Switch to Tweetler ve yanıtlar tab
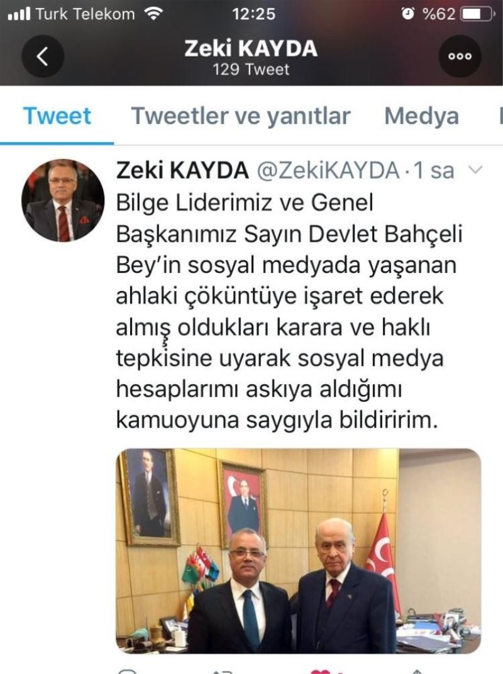 pos(241,116)
